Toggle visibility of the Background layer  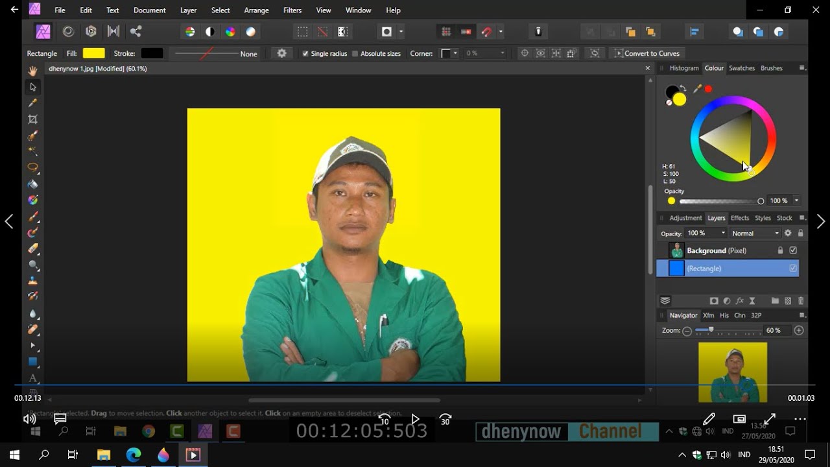tap(793, 250)
